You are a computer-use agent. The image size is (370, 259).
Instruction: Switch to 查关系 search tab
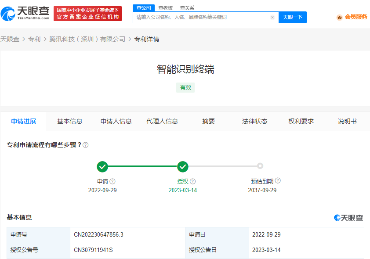click(187, 8)
